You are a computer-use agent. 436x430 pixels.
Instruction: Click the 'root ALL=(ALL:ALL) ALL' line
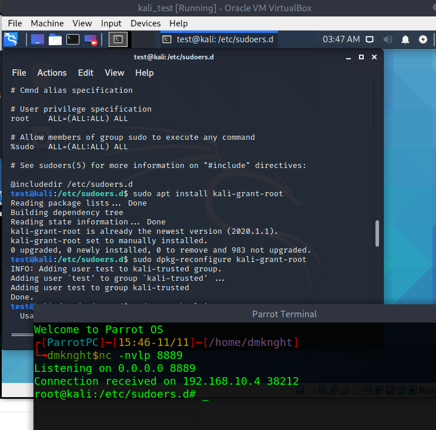tap(69, 119)
